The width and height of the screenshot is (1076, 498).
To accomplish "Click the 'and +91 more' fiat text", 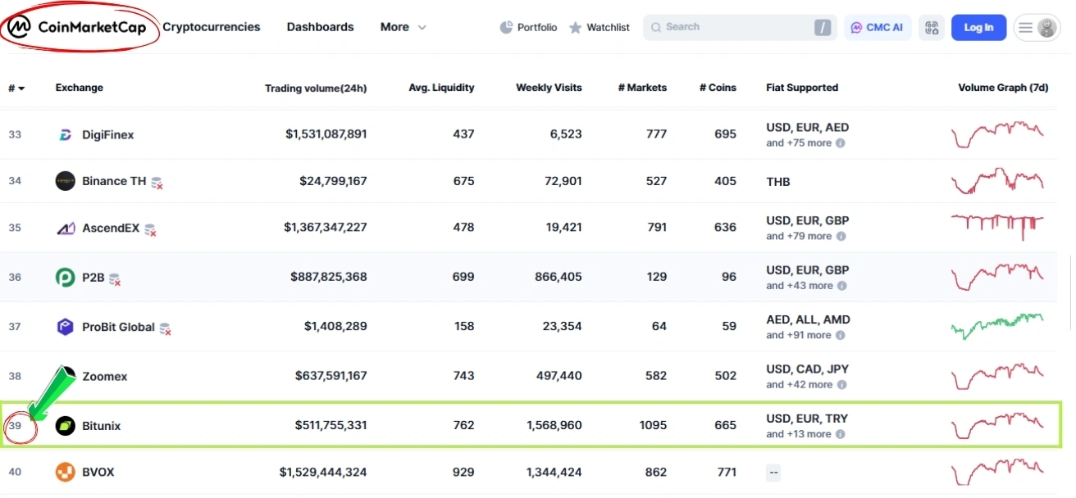I will coord(799,335).
